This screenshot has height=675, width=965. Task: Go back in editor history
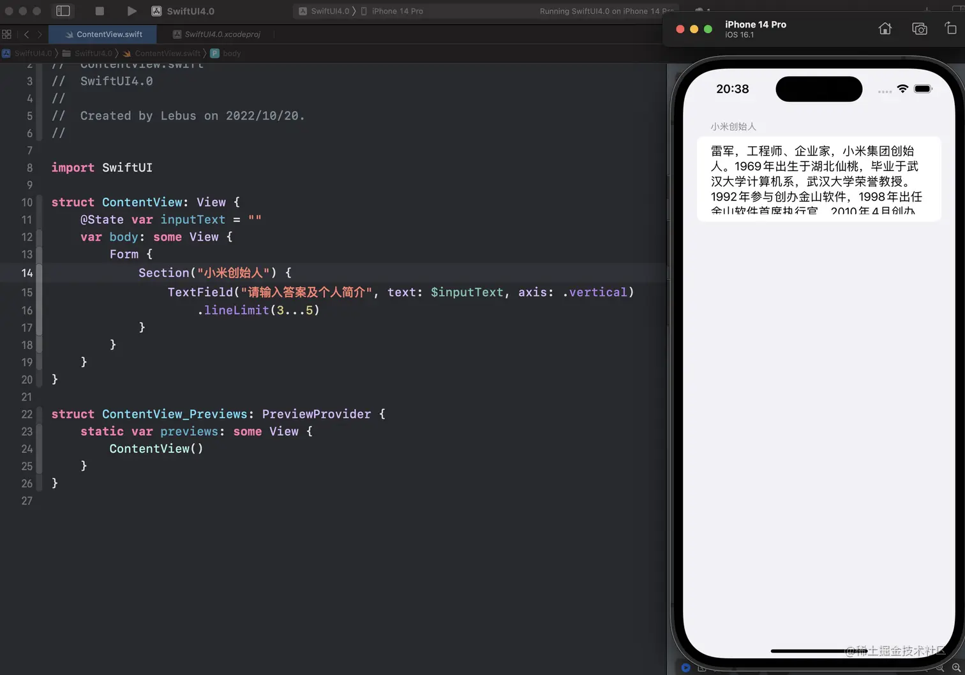point(26,34)
